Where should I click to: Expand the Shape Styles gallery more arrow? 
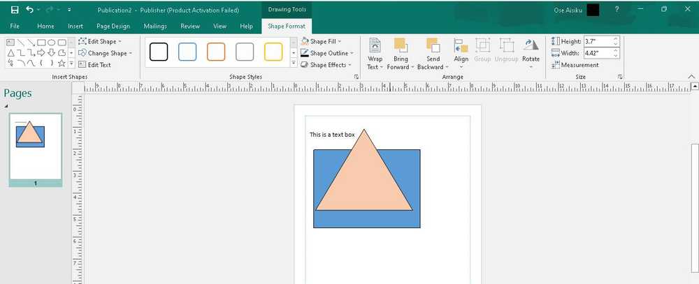pos(294,63)
